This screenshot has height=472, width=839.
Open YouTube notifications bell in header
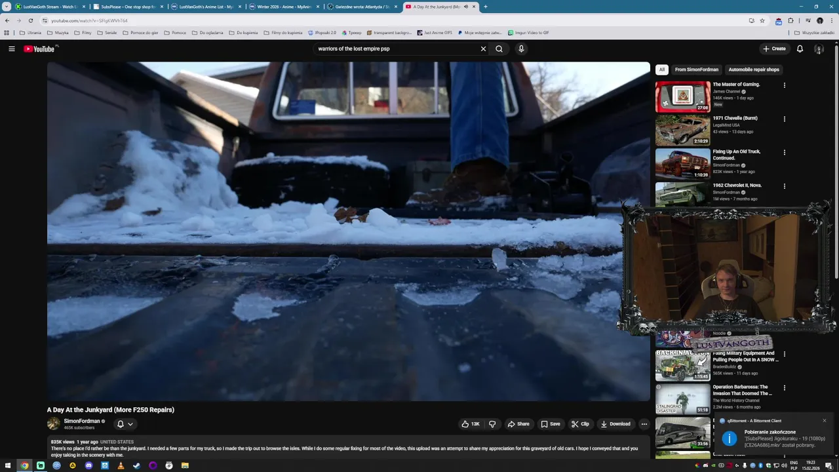pos(800,49)
